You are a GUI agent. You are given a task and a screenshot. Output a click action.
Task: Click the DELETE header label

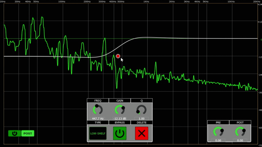coord(142,123)
